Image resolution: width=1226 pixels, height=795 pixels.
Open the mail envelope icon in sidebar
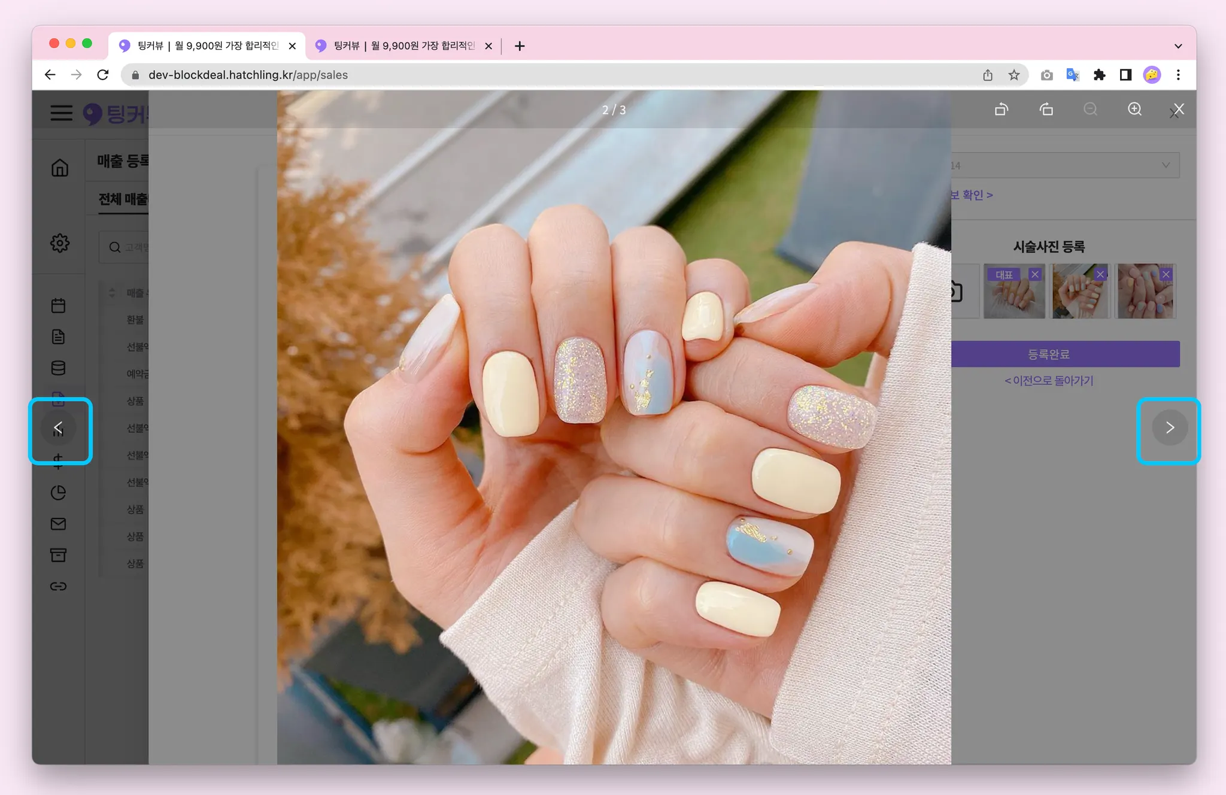click(58, 524)
